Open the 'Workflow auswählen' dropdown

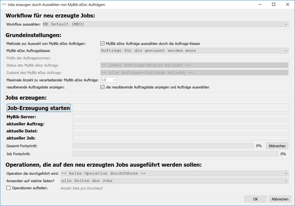tap(165, 24)
